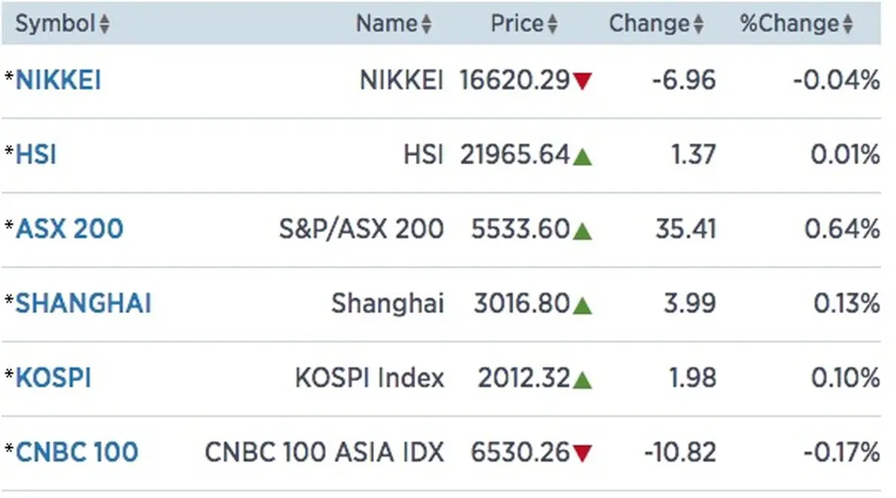Open the NIKKEI symbol link
This screenshot has height=498, width=896.
pos(58,80)
